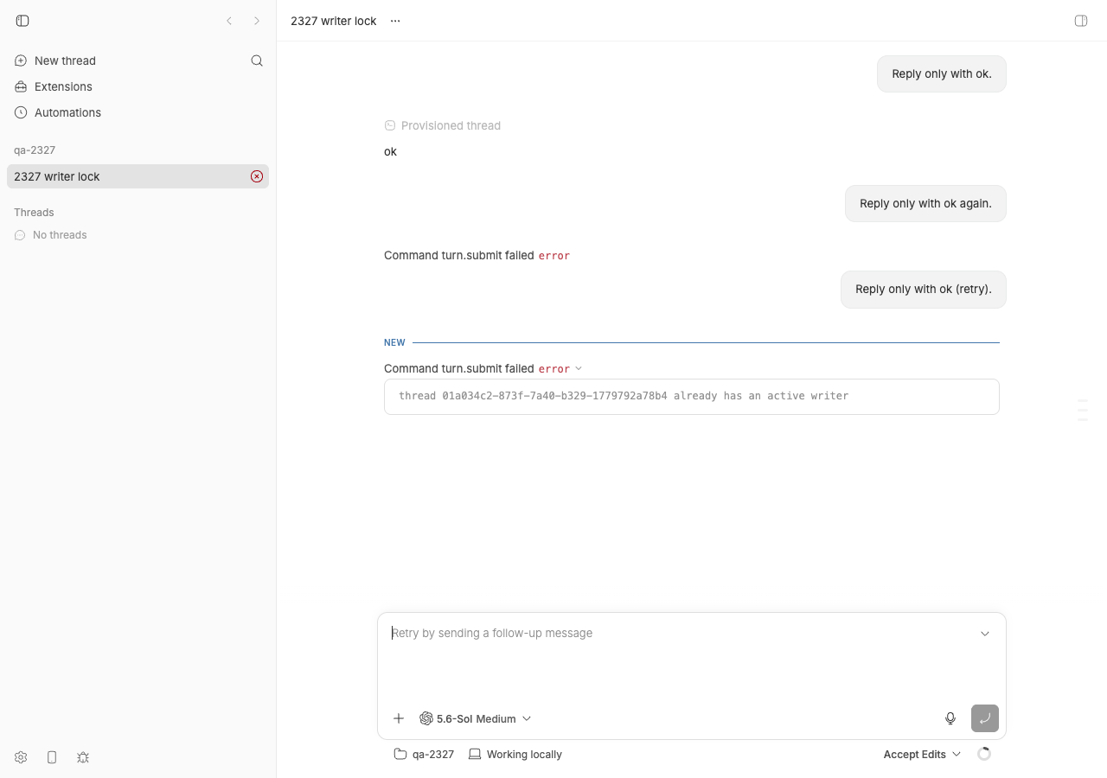Screen dimensions: 1107x778
Task: Click the first turn.submit failed error line
Action: tap(477, 256)
